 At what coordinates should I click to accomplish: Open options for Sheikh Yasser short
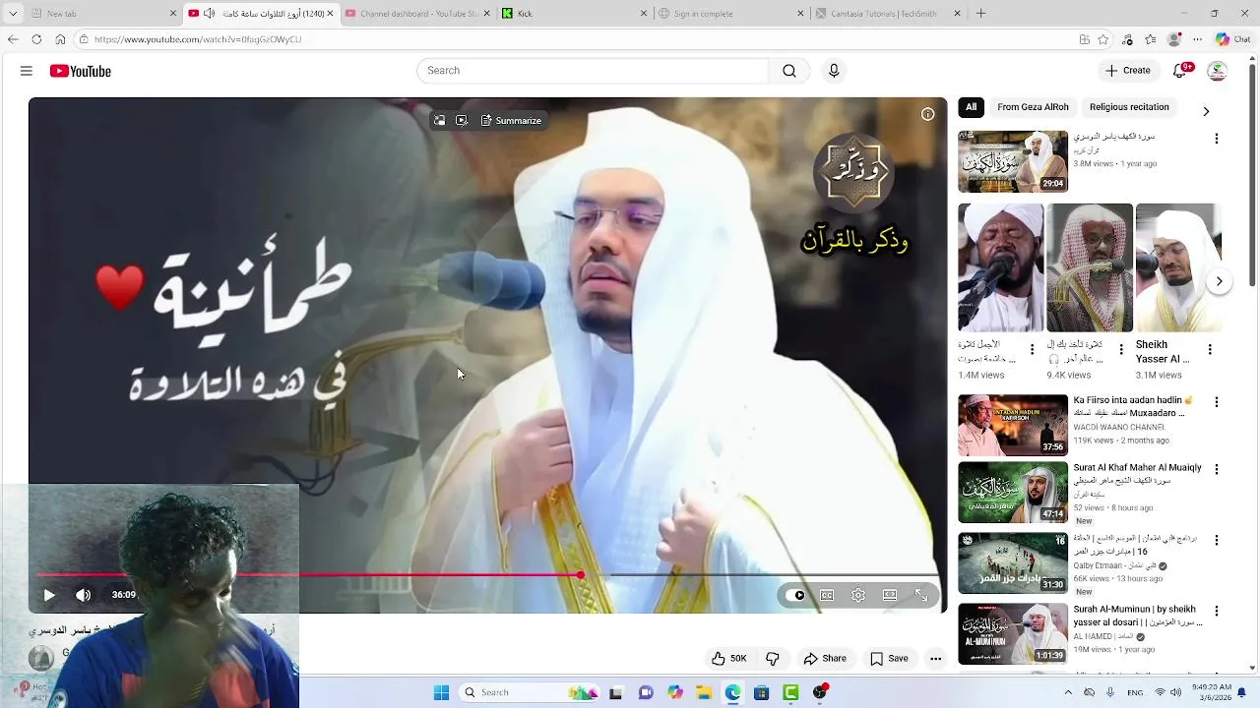(1210, 349)
